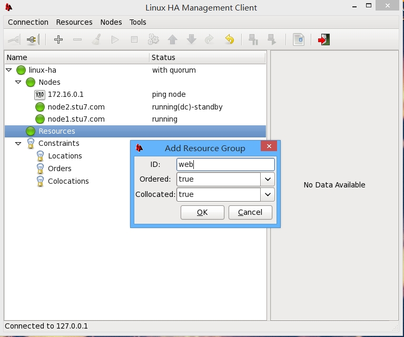Image resolution: width=404 pixels, height=337 pixels.
Task: Click the linux-ha green status icon
Action: click(21, 70)
